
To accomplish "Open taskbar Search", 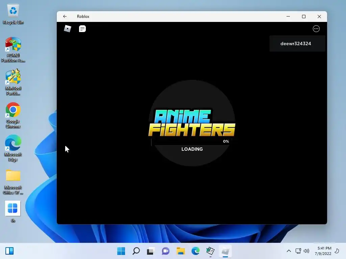I will (136, 251).
